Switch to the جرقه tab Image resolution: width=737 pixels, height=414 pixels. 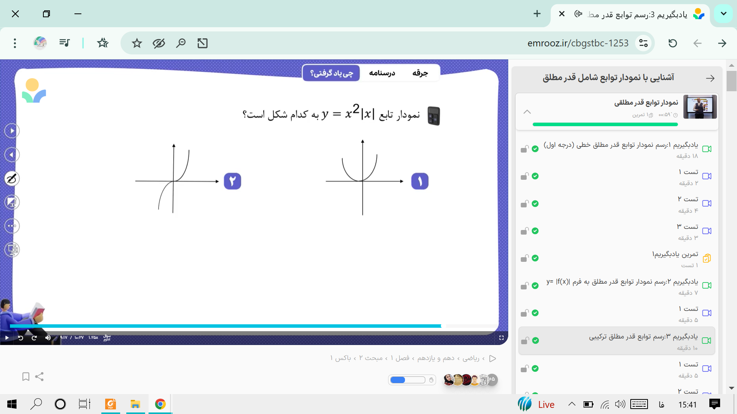click(x=420, y=73)
